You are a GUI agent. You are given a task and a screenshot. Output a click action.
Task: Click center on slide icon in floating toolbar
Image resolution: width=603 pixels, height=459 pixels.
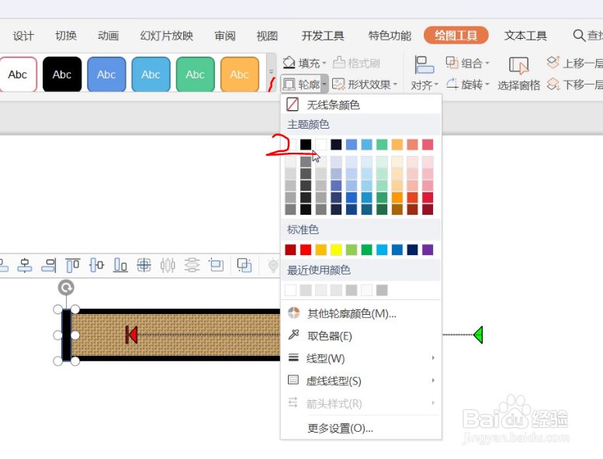(144, 265)
